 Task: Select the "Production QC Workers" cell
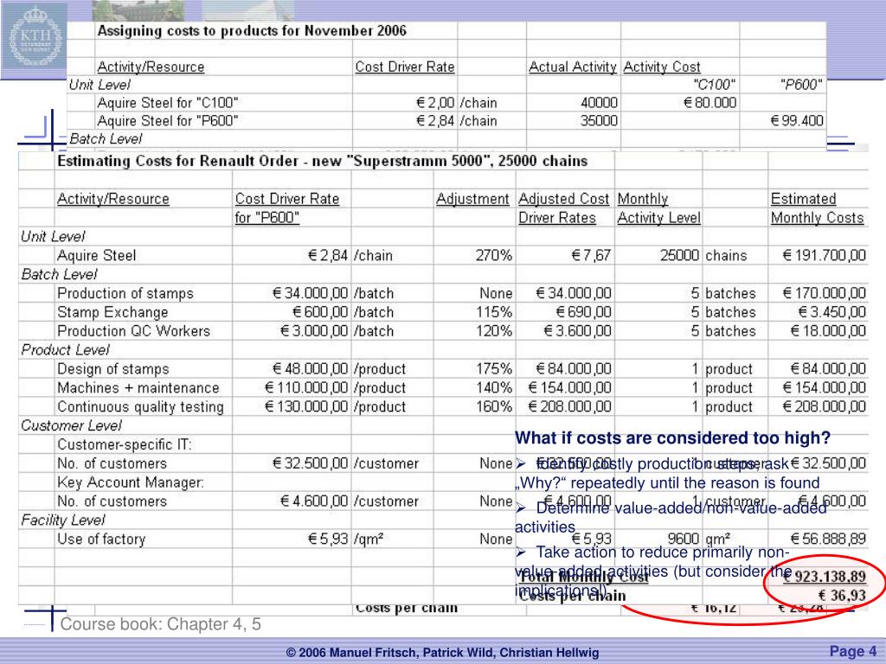pyautogui.click(x=133, y=331)
